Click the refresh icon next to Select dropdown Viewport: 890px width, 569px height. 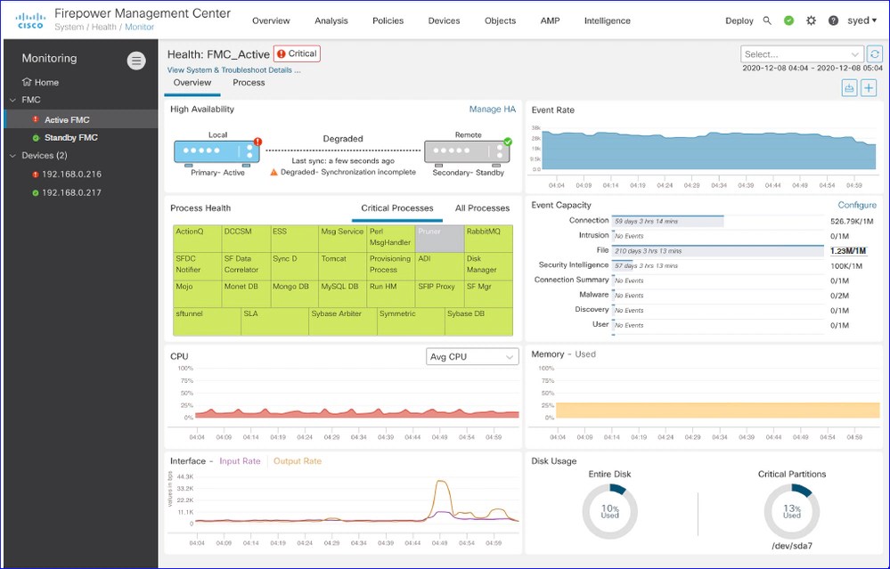coord(875,53)
